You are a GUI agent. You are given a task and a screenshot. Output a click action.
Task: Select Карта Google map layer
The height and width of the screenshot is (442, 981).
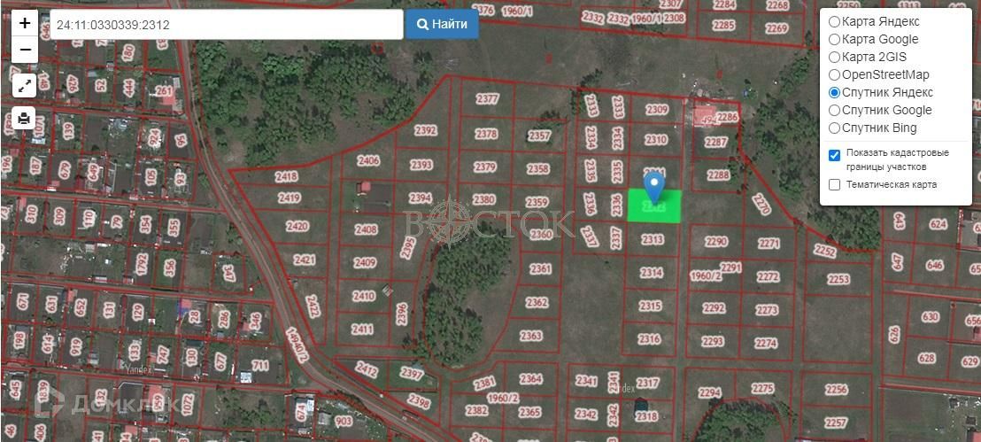point(834,39)
